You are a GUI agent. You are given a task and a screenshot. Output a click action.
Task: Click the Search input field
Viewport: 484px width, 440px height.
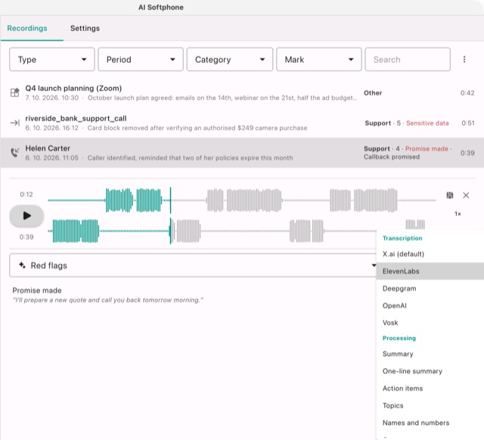coord(408,59)
